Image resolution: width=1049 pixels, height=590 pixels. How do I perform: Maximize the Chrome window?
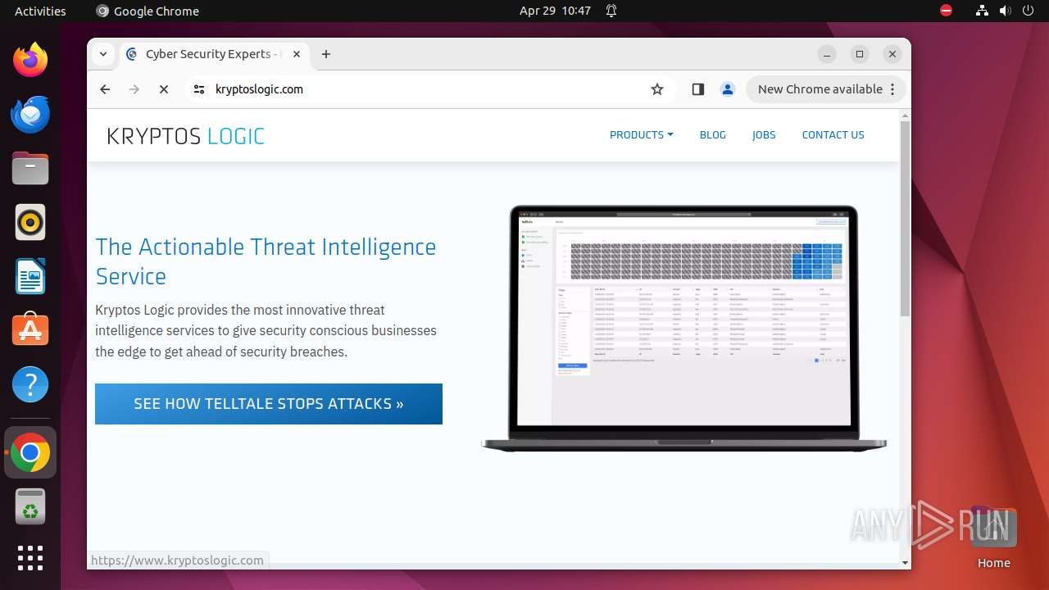tap(860, 54)
